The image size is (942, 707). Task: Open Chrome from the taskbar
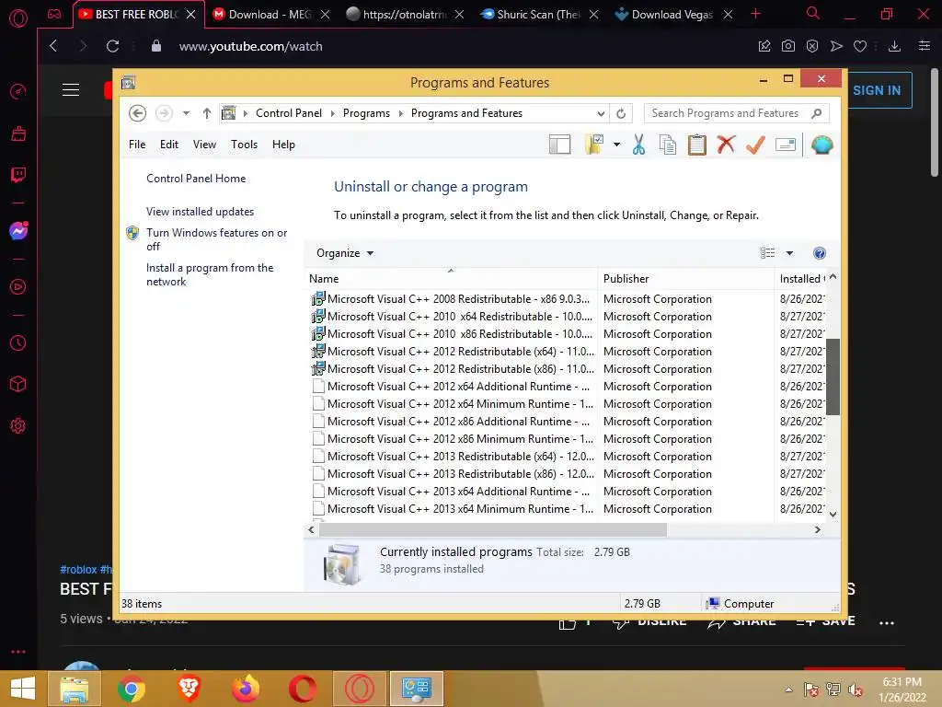[131, 689]
